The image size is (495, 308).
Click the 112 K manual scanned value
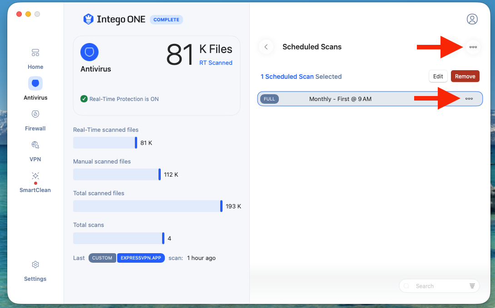(x=171, y=174)
